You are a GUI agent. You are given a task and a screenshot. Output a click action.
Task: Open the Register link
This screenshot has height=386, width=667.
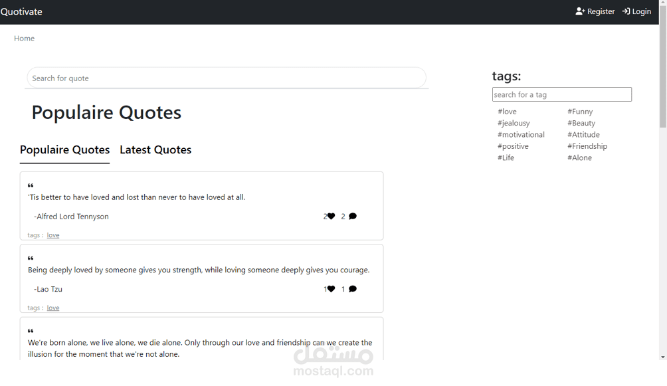[x=595, y=11]
